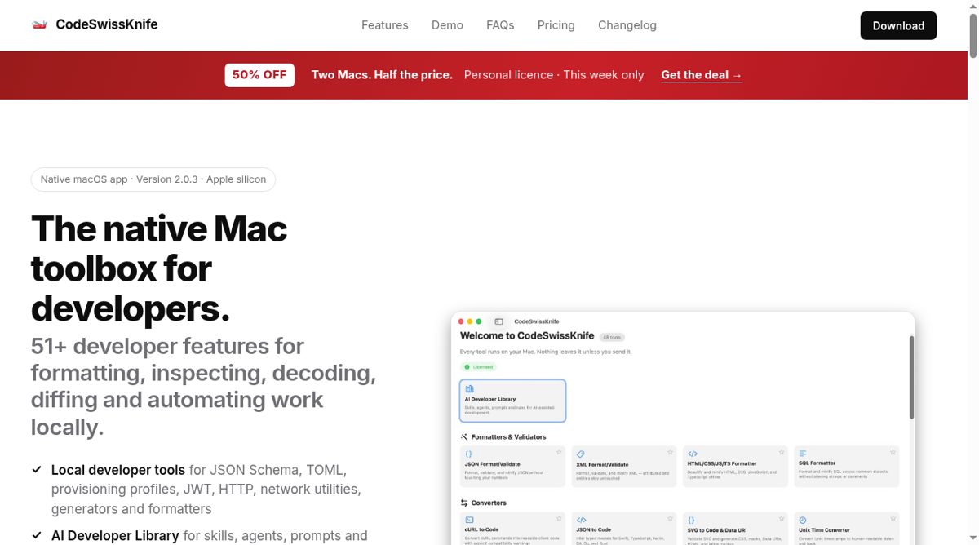Click the black Download button
The height and width of the screenshot is (545, 979).
(x=898, y=25)
